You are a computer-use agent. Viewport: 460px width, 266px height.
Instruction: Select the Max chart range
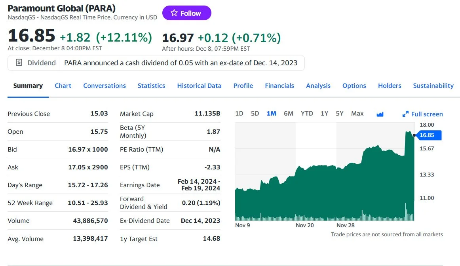coord(357,114)
